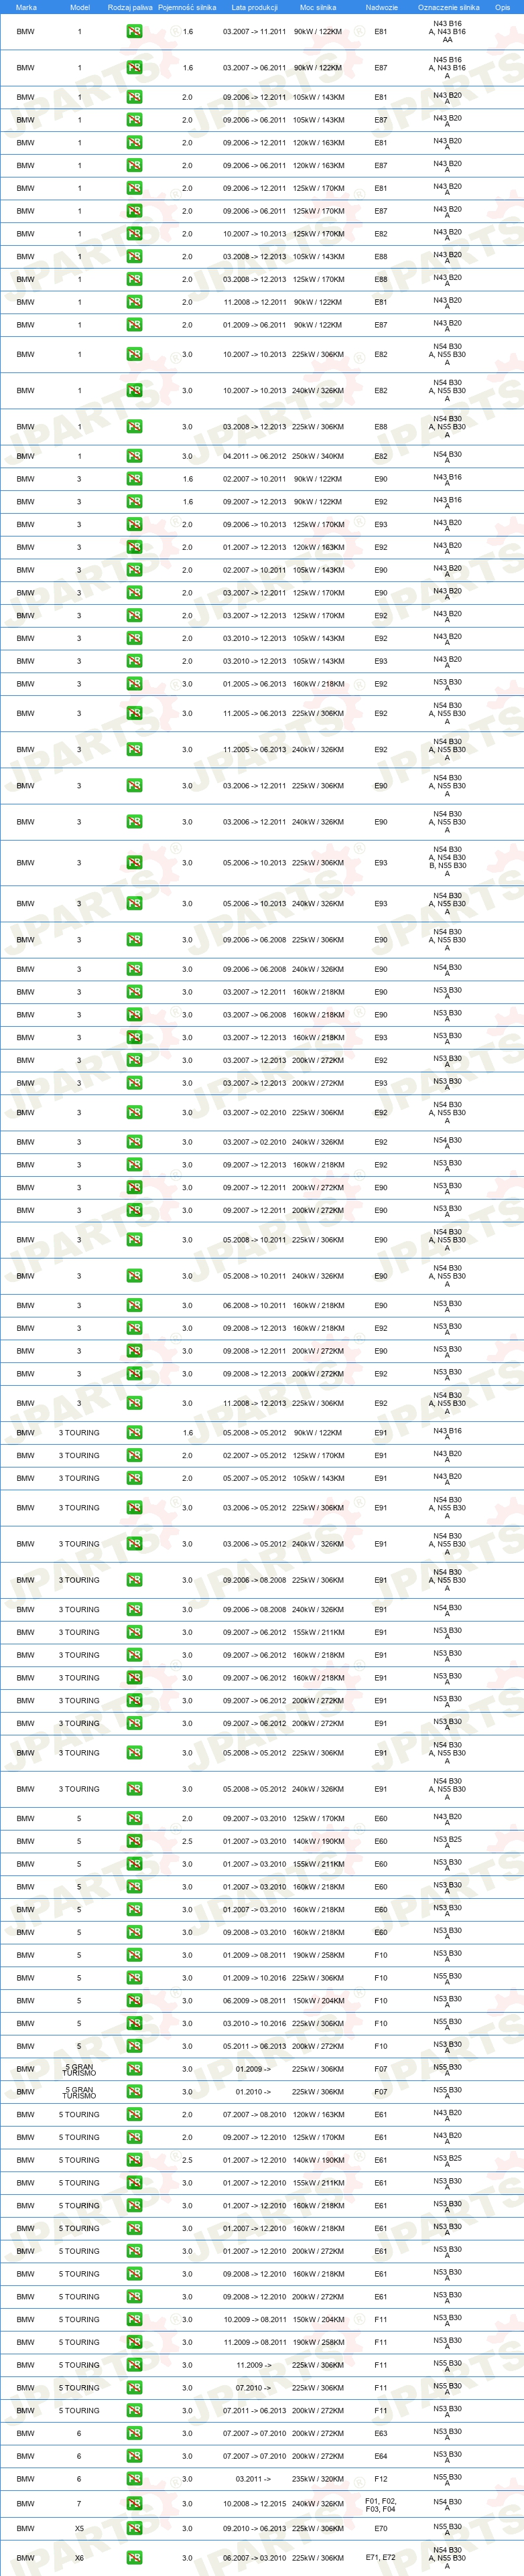This screenshot has width=524, height=2576.
Task: Click fuel icon in 5 Touring 190kW / 258KM row
Action: [134, 2342]
